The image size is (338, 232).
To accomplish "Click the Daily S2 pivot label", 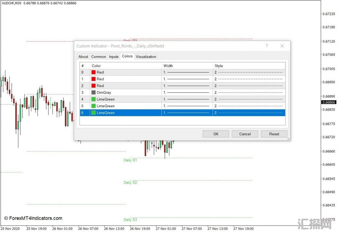I will point(130,182).
